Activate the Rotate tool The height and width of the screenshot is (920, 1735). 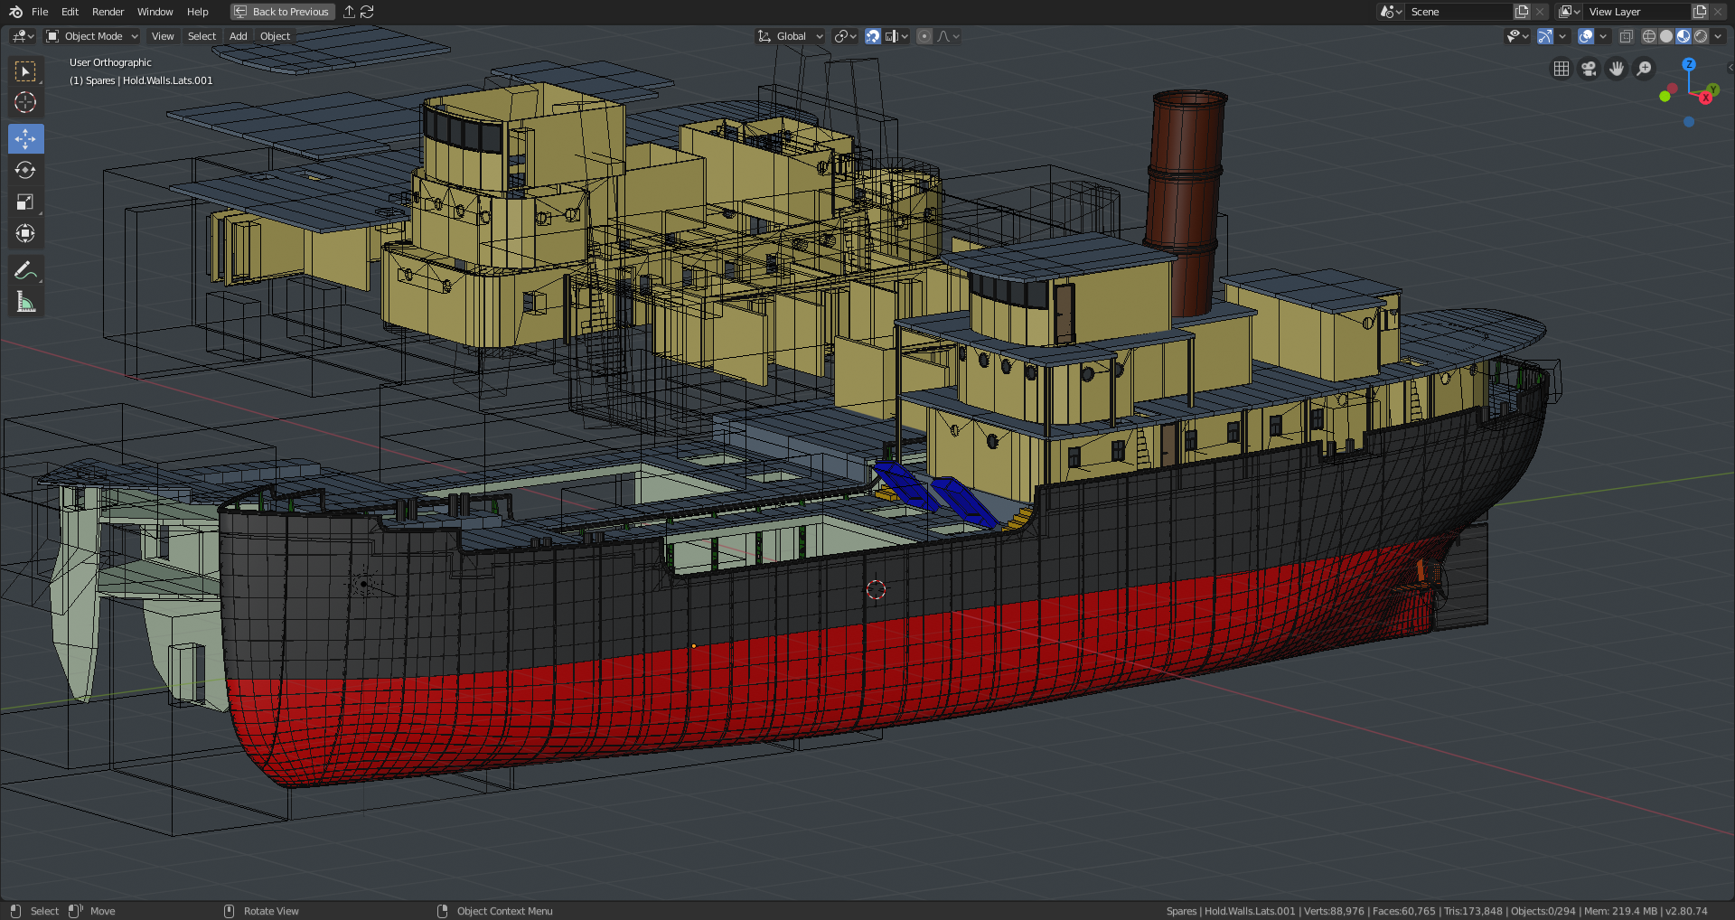(25, 171)
